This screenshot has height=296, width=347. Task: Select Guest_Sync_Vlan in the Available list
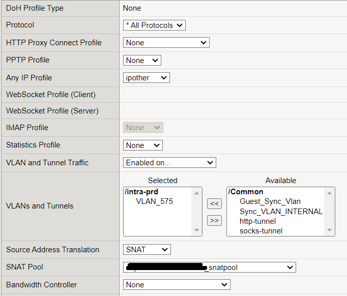(270, 201)
